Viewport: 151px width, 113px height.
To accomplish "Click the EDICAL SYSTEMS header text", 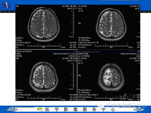I will pos(24,51).
